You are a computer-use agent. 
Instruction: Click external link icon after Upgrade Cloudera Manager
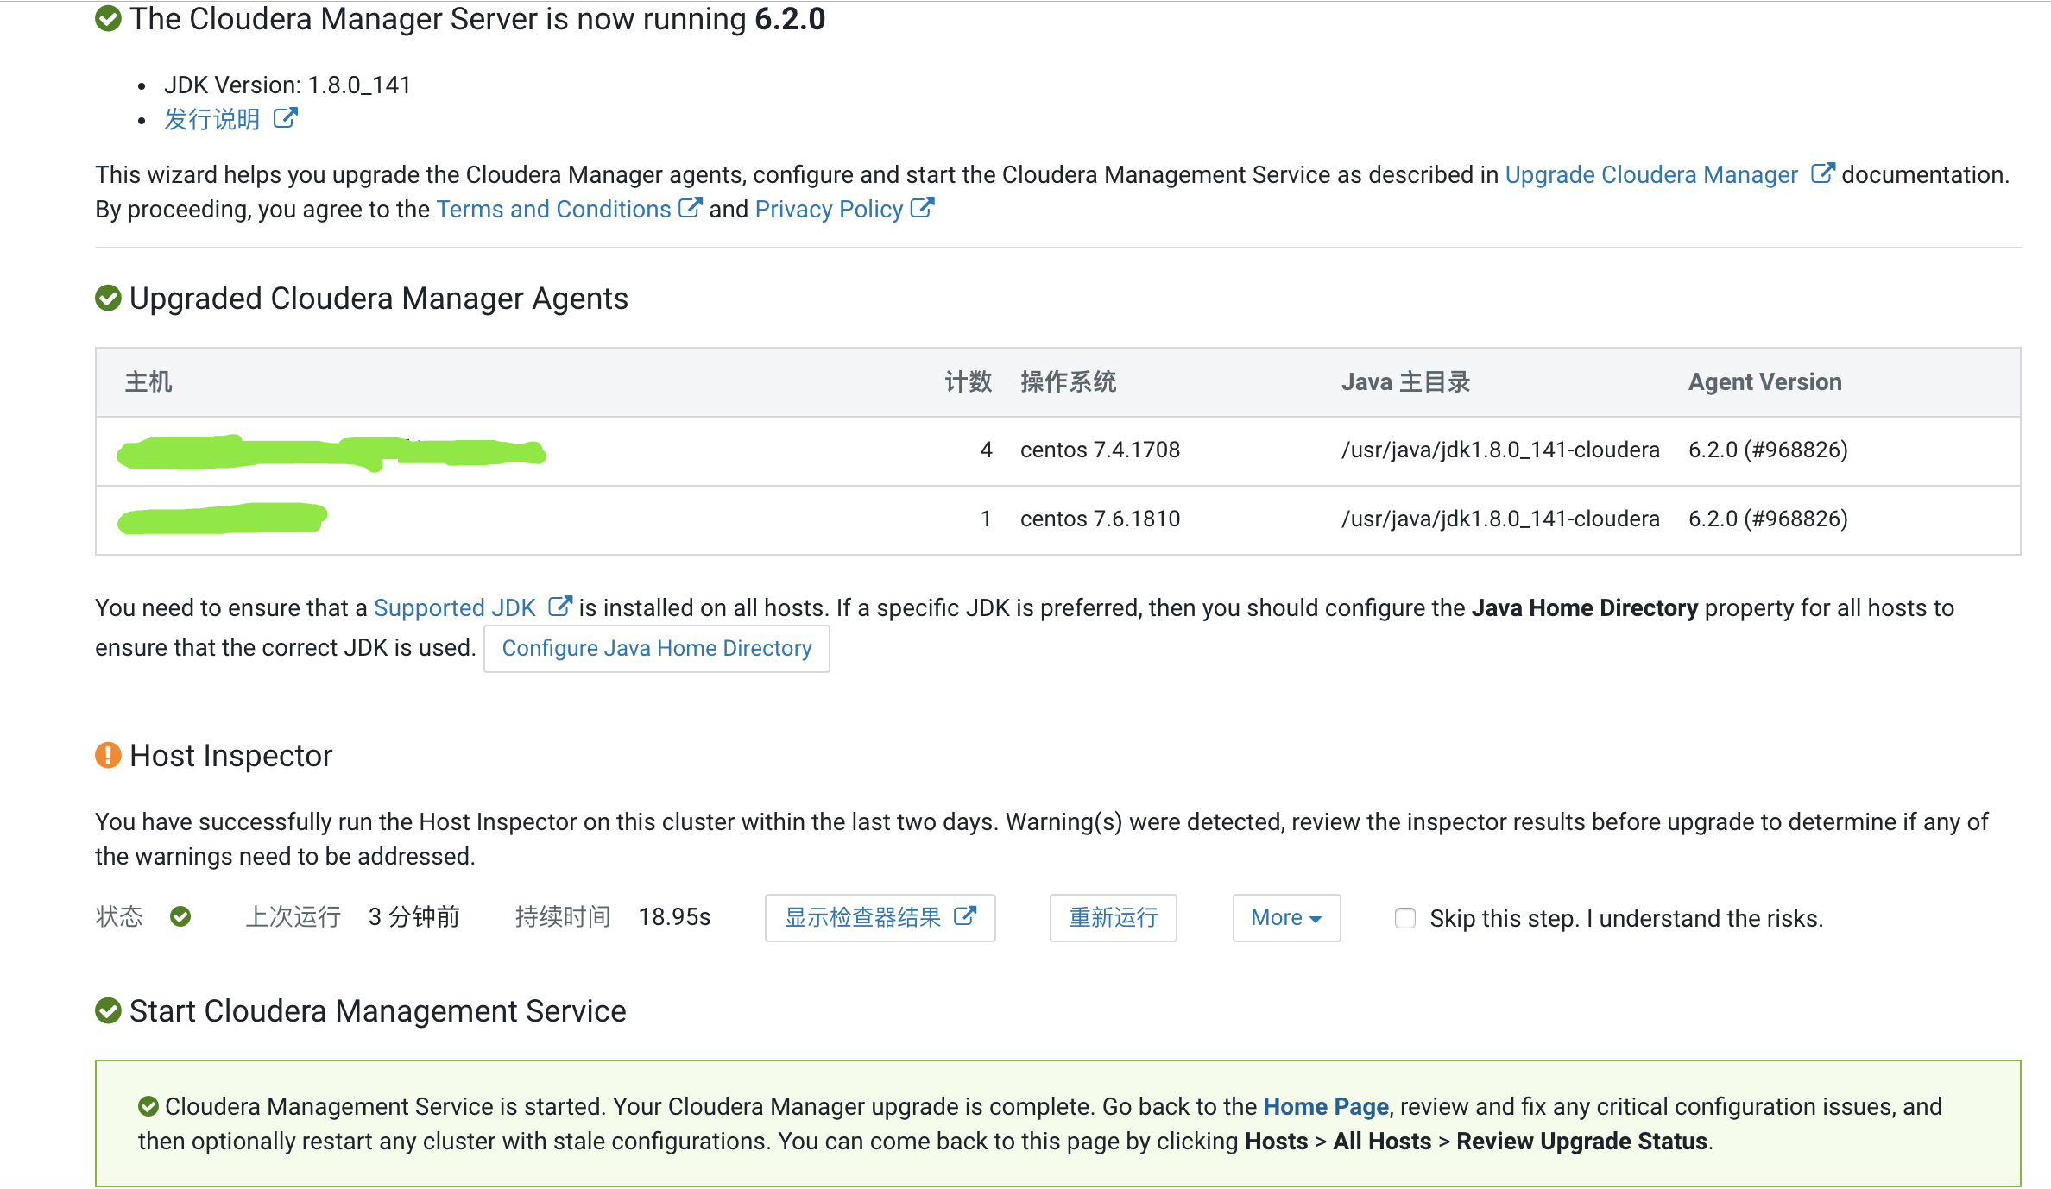1823,173
